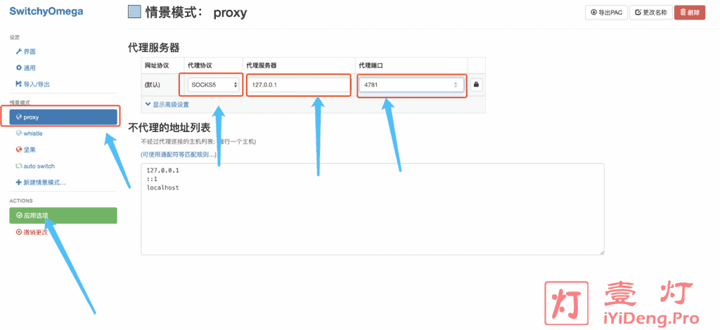Click inside the bypass list textarea
The height and width of the screenshot is (330, 720).
(373, 209)
